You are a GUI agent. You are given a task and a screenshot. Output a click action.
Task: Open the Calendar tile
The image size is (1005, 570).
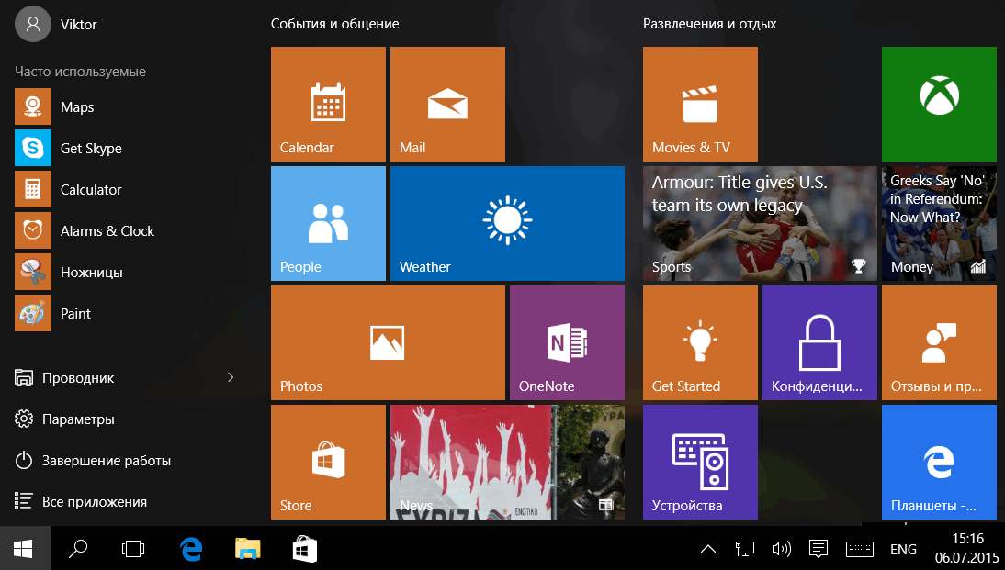click(x=328, y=104)
